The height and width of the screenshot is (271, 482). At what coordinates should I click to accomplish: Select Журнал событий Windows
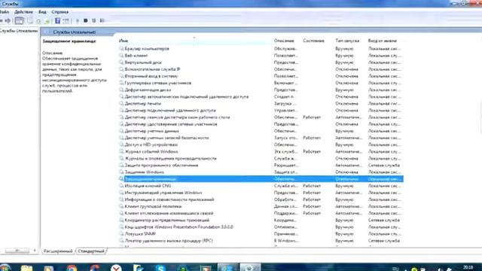[x=261, y=151]
